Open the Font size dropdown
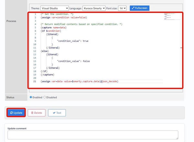 [x=122, y=8]
